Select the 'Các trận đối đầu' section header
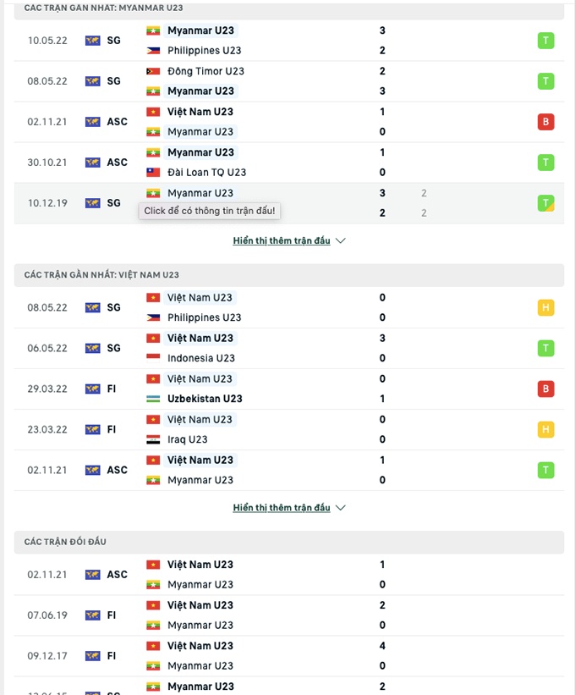The image size is (575, 695). pos(66,542)
